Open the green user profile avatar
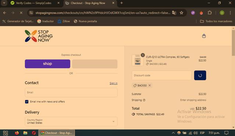The width and height of the screenshot is (235, 136). coord(222,13)
